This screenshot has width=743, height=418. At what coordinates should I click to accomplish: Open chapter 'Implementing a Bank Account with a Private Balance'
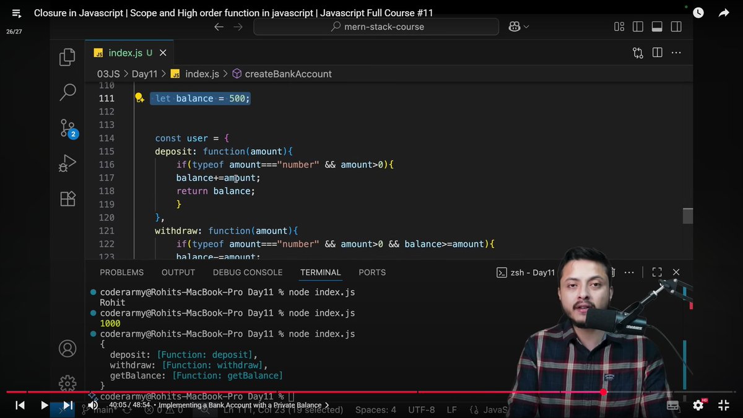click(243, 405)
